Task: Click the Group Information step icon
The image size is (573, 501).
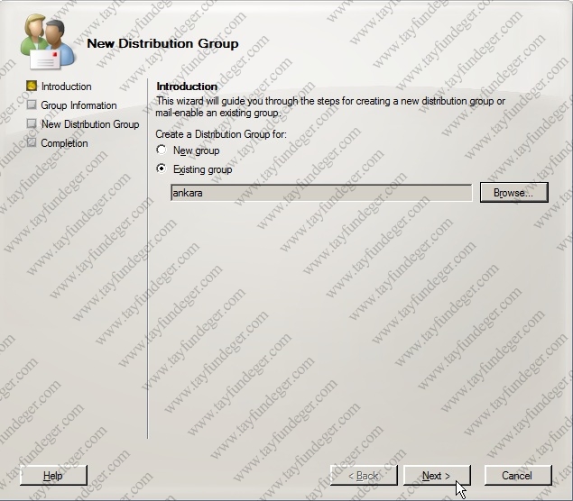Action: point(32,105)
